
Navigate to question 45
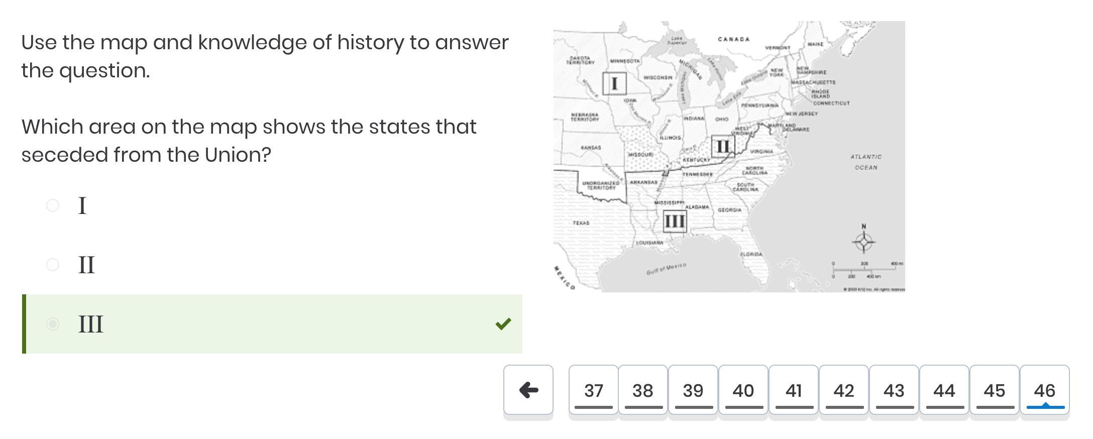[995, 390]
